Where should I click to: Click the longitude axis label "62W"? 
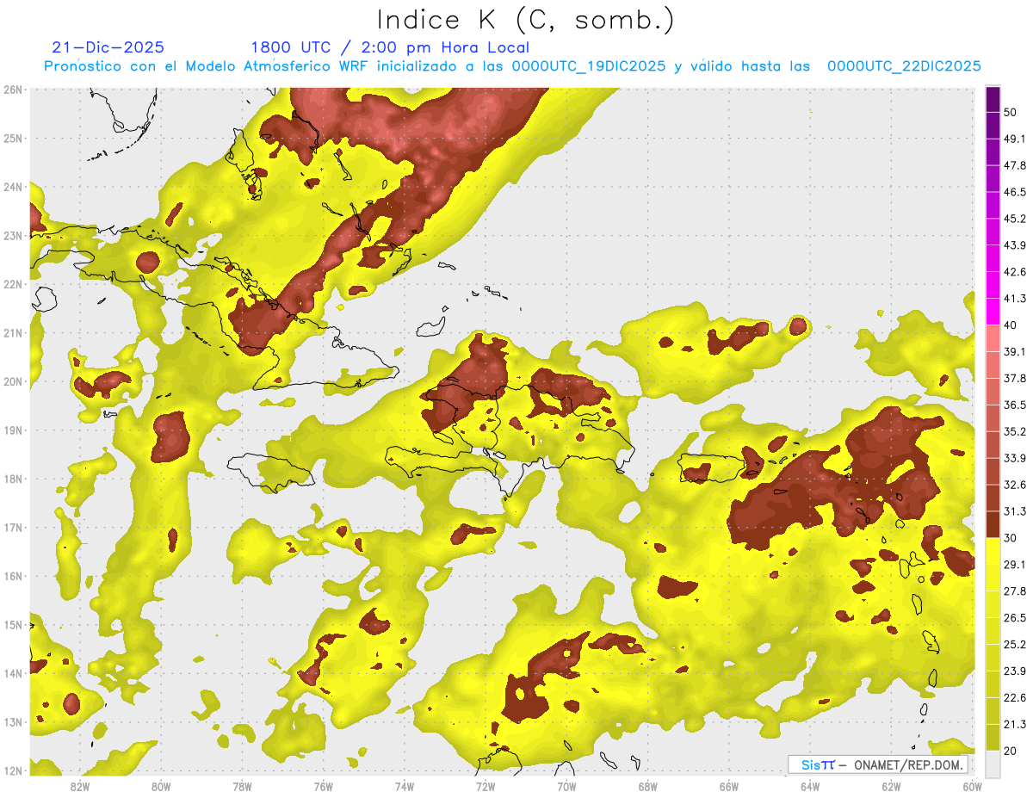pos(892,787)
